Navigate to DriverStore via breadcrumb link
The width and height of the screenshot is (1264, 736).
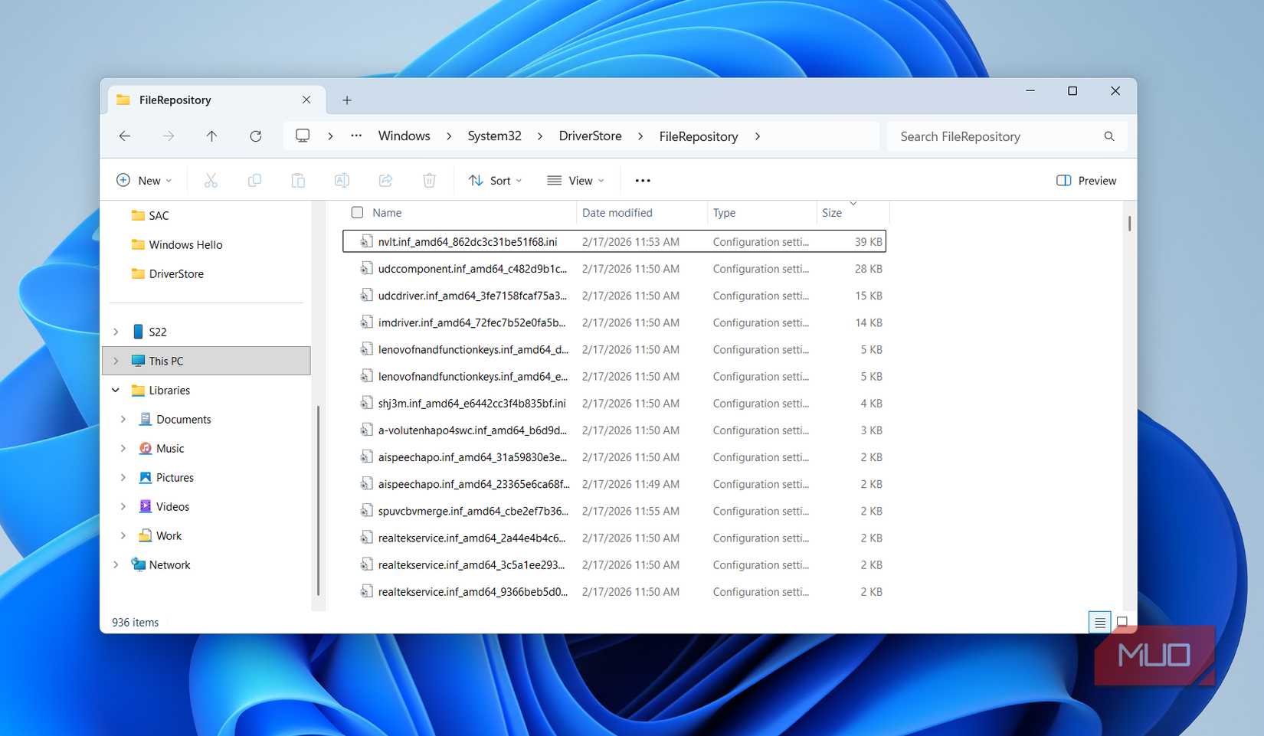coord(590,136)
